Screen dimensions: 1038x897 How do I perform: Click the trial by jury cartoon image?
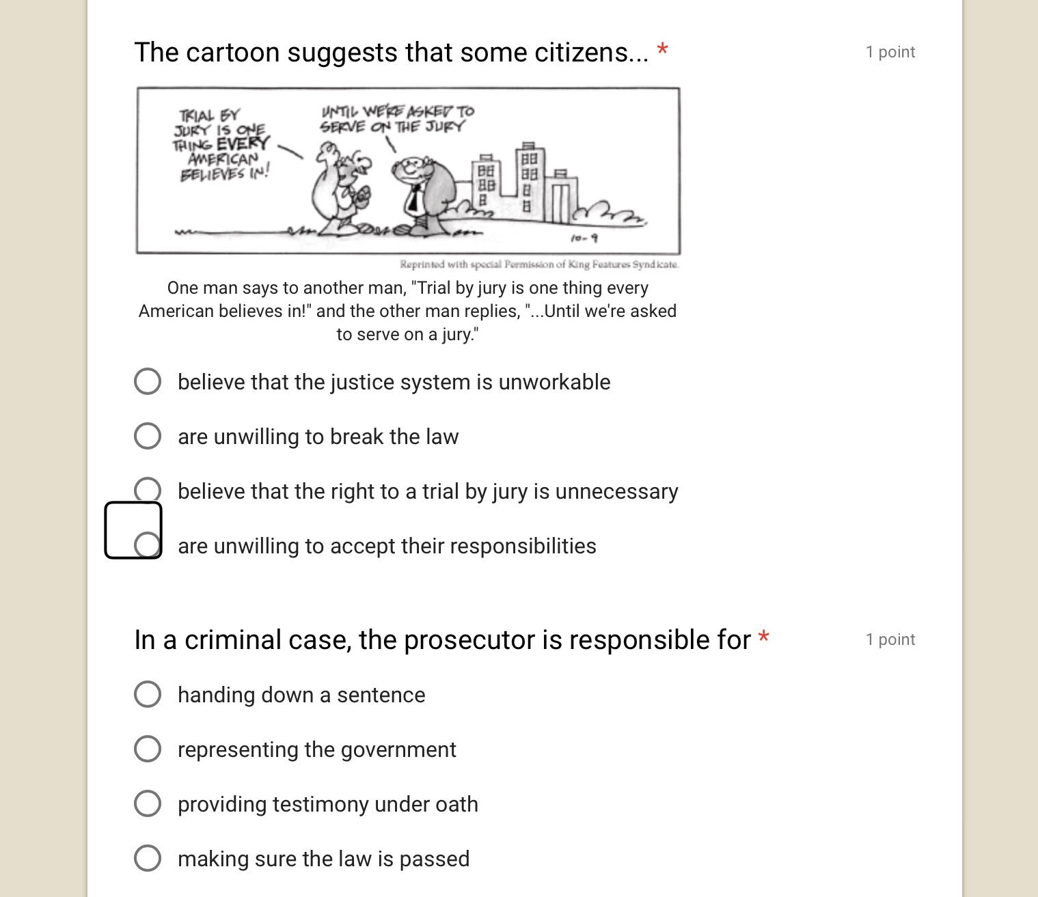coord(408,171)
